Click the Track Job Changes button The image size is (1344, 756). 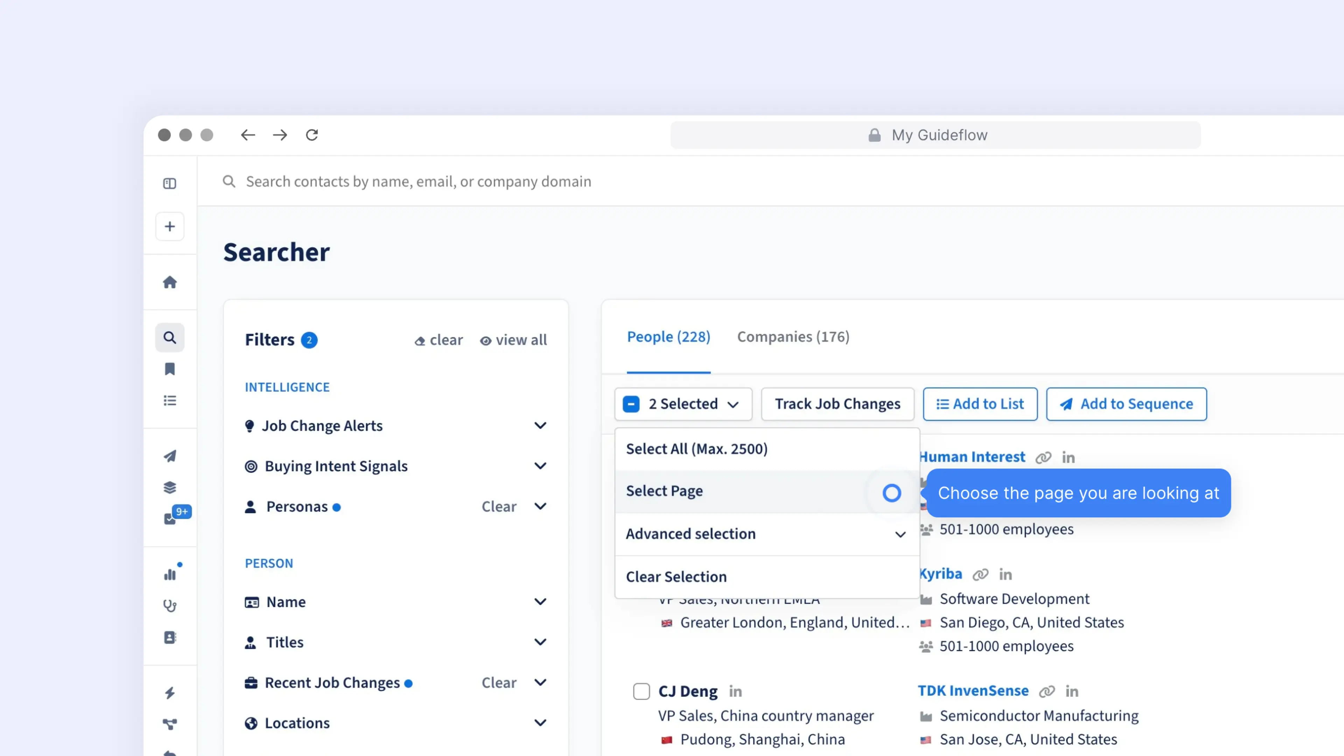[837, 404]
